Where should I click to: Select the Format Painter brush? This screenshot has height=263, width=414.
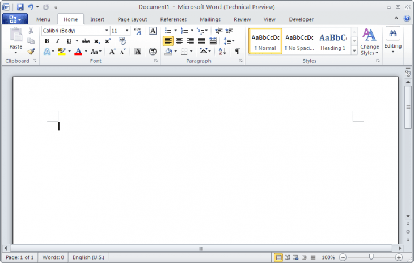coord(31,51)
